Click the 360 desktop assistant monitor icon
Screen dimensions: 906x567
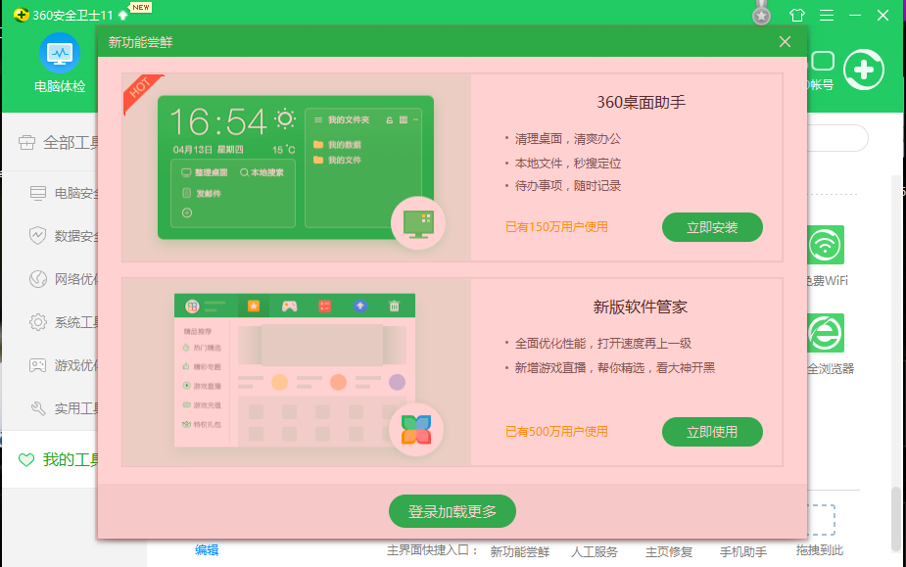[418, 223]
